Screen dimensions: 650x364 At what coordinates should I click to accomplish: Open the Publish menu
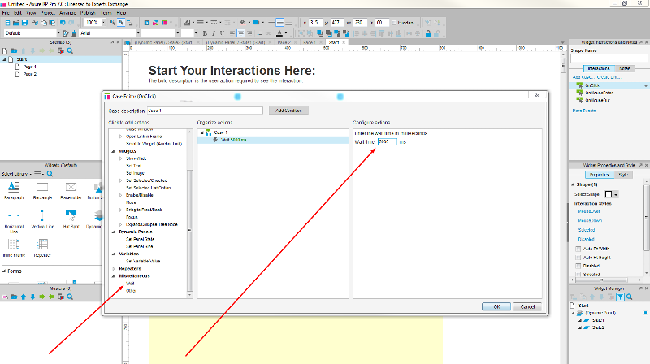tap(88, 13)
